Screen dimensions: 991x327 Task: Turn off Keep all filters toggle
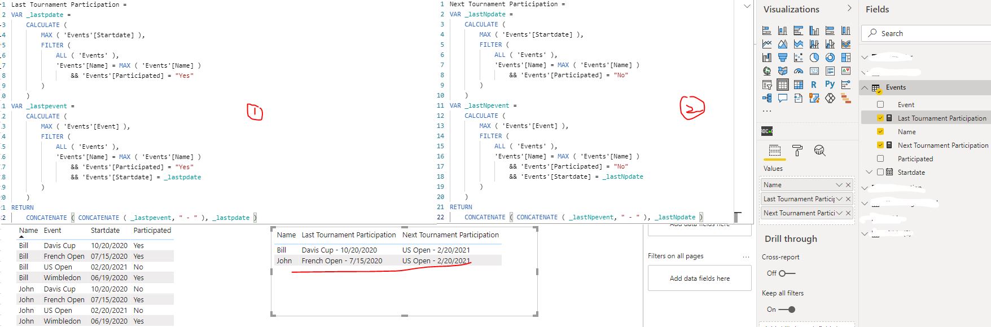point(787,310)
